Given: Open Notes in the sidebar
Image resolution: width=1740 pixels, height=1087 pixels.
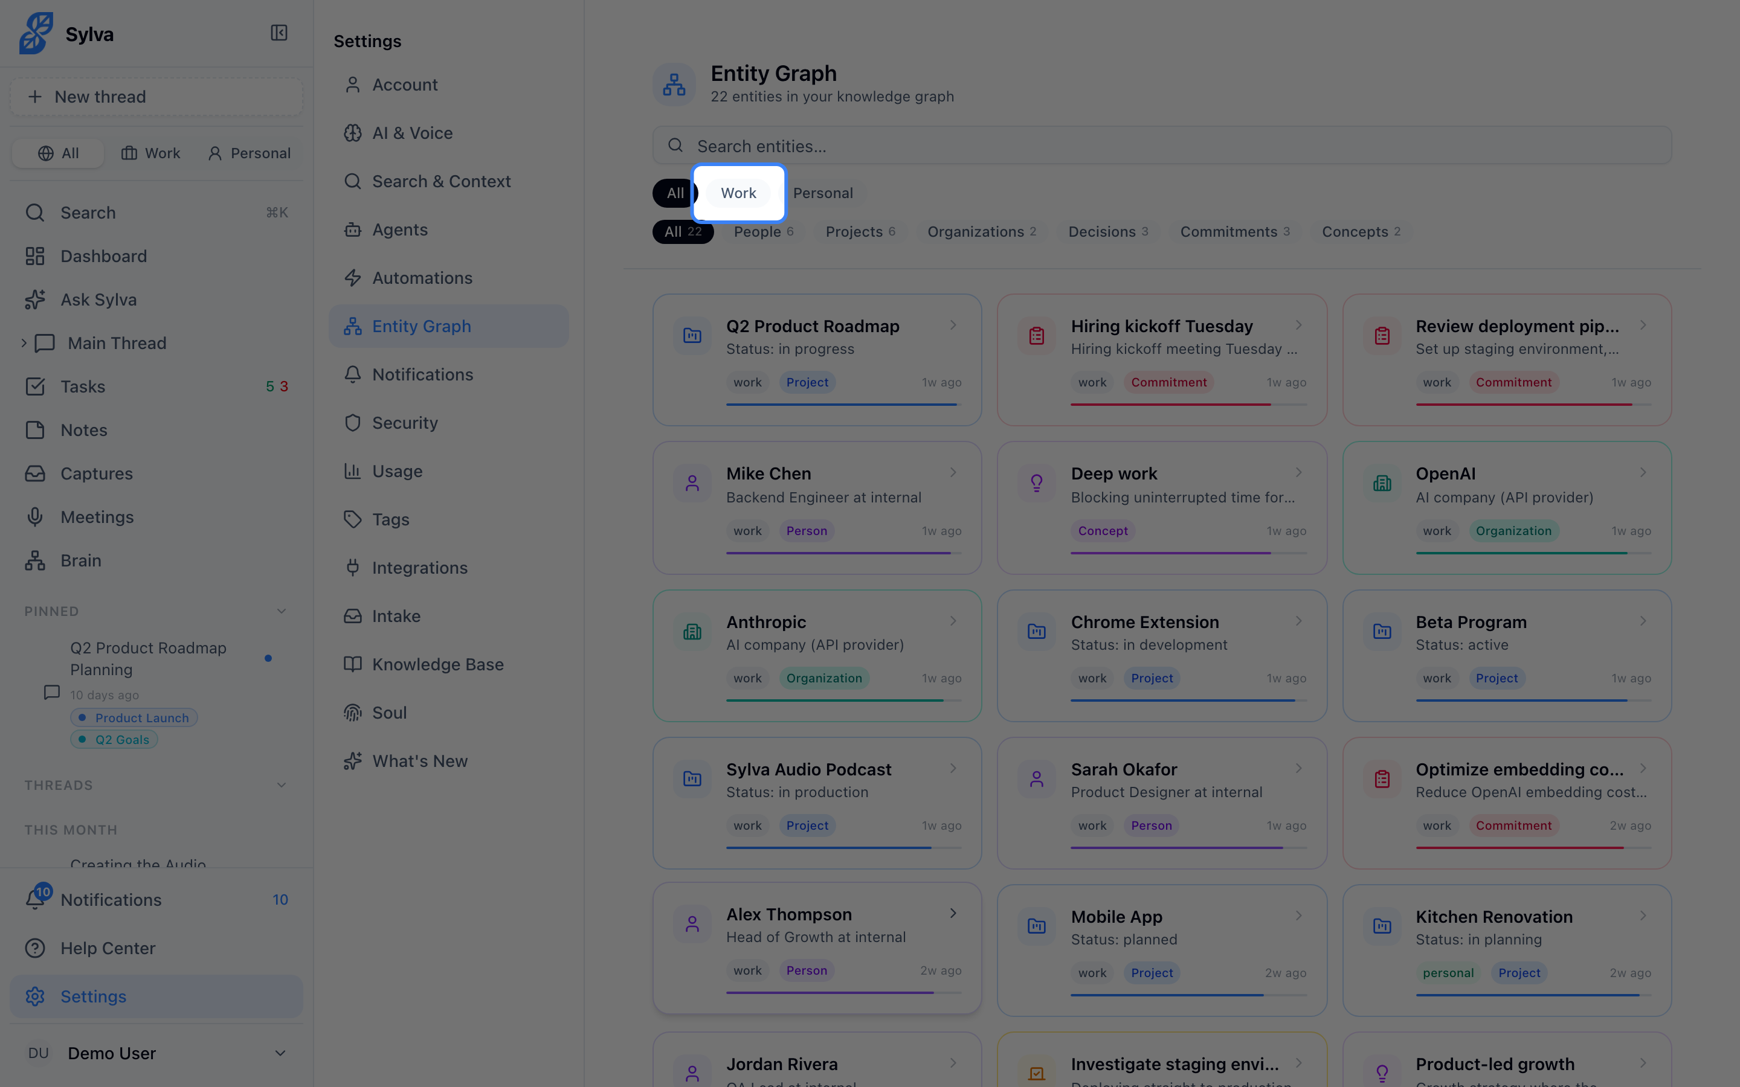Looking at the screenshot, I should [156, 430].
